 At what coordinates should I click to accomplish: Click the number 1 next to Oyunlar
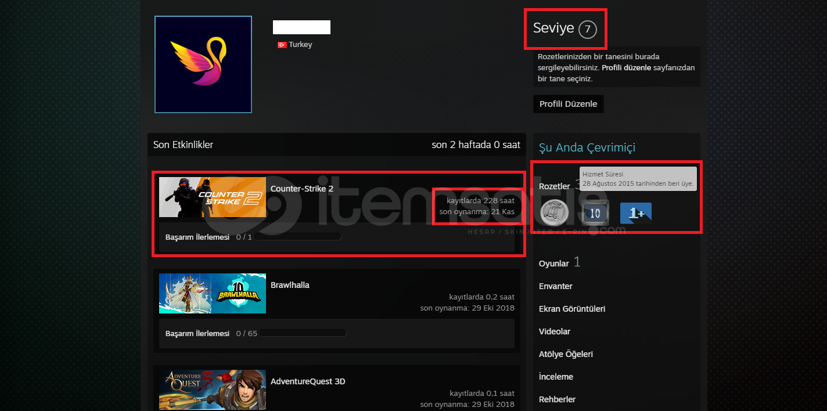point(577,262)
